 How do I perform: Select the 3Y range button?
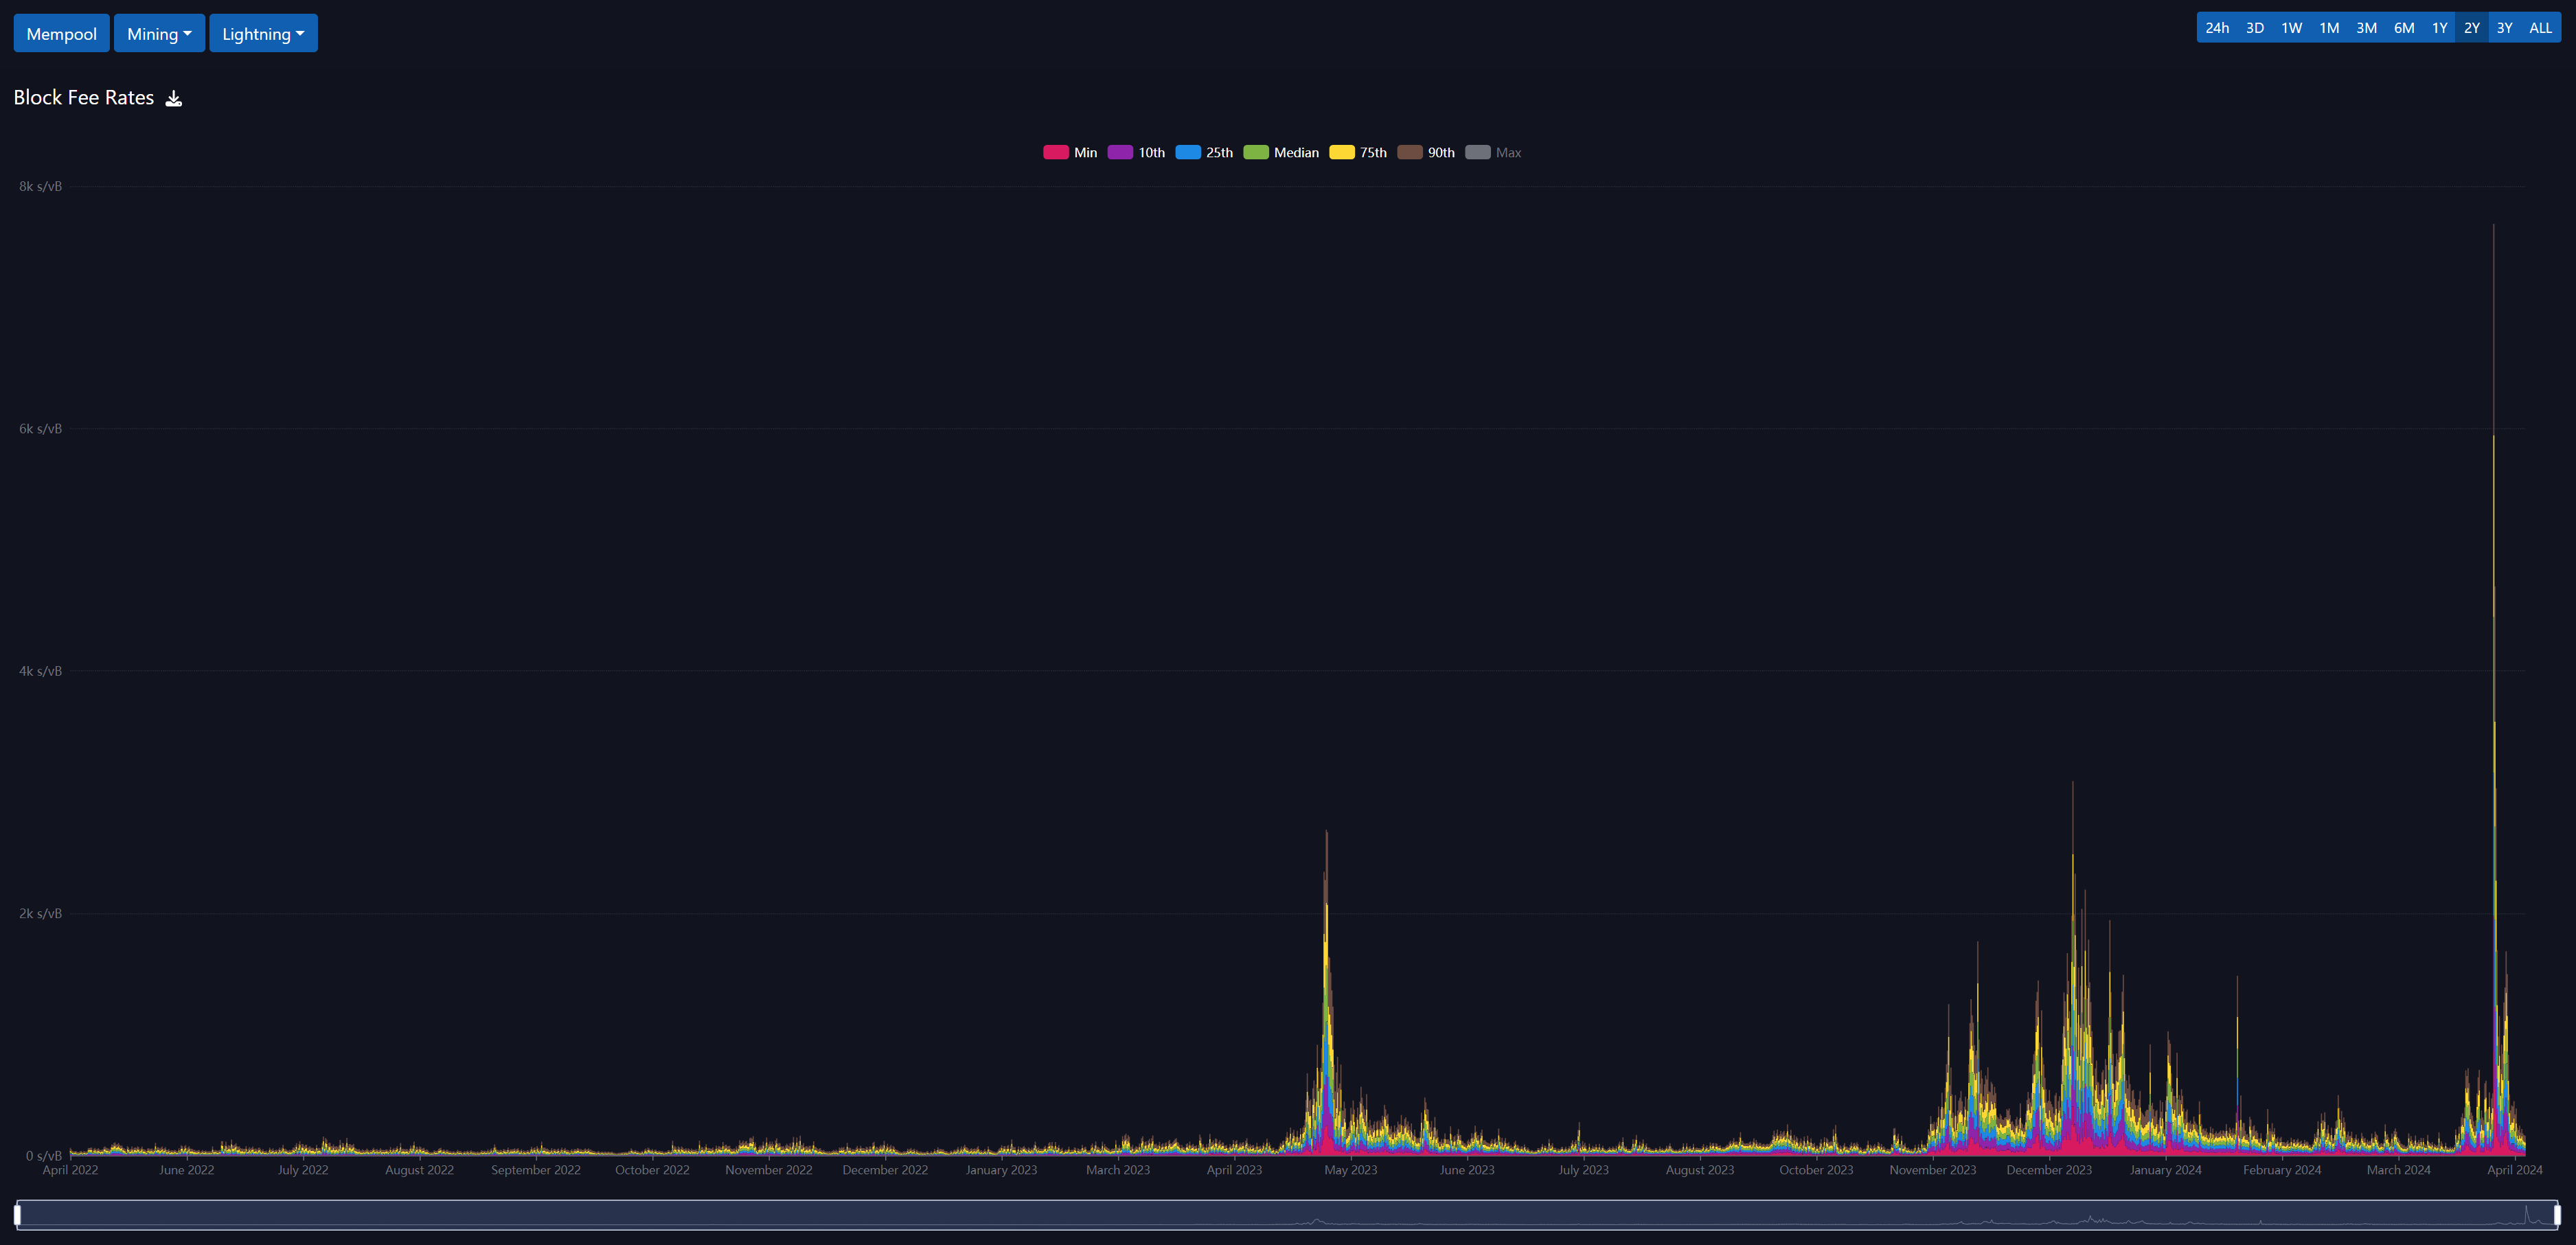(x=2504, y=28)
